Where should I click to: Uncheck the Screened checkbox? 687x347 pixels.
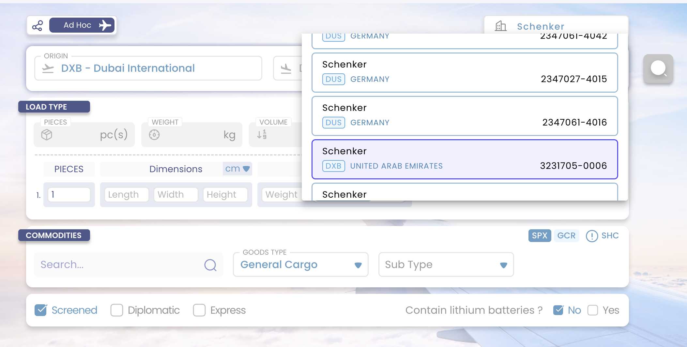click(41, 310)
